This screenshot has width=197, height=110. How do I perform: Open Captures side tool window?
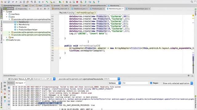[x=1, y=39]
